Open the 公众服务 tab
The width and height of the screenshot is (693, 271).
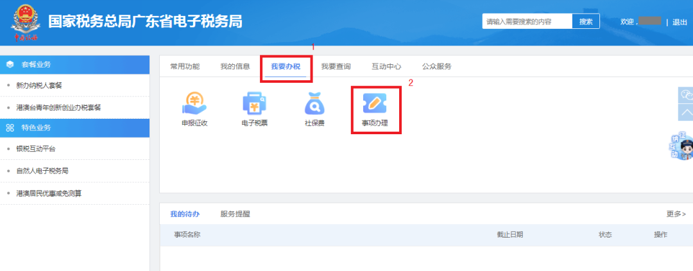(x=437, y=67)
